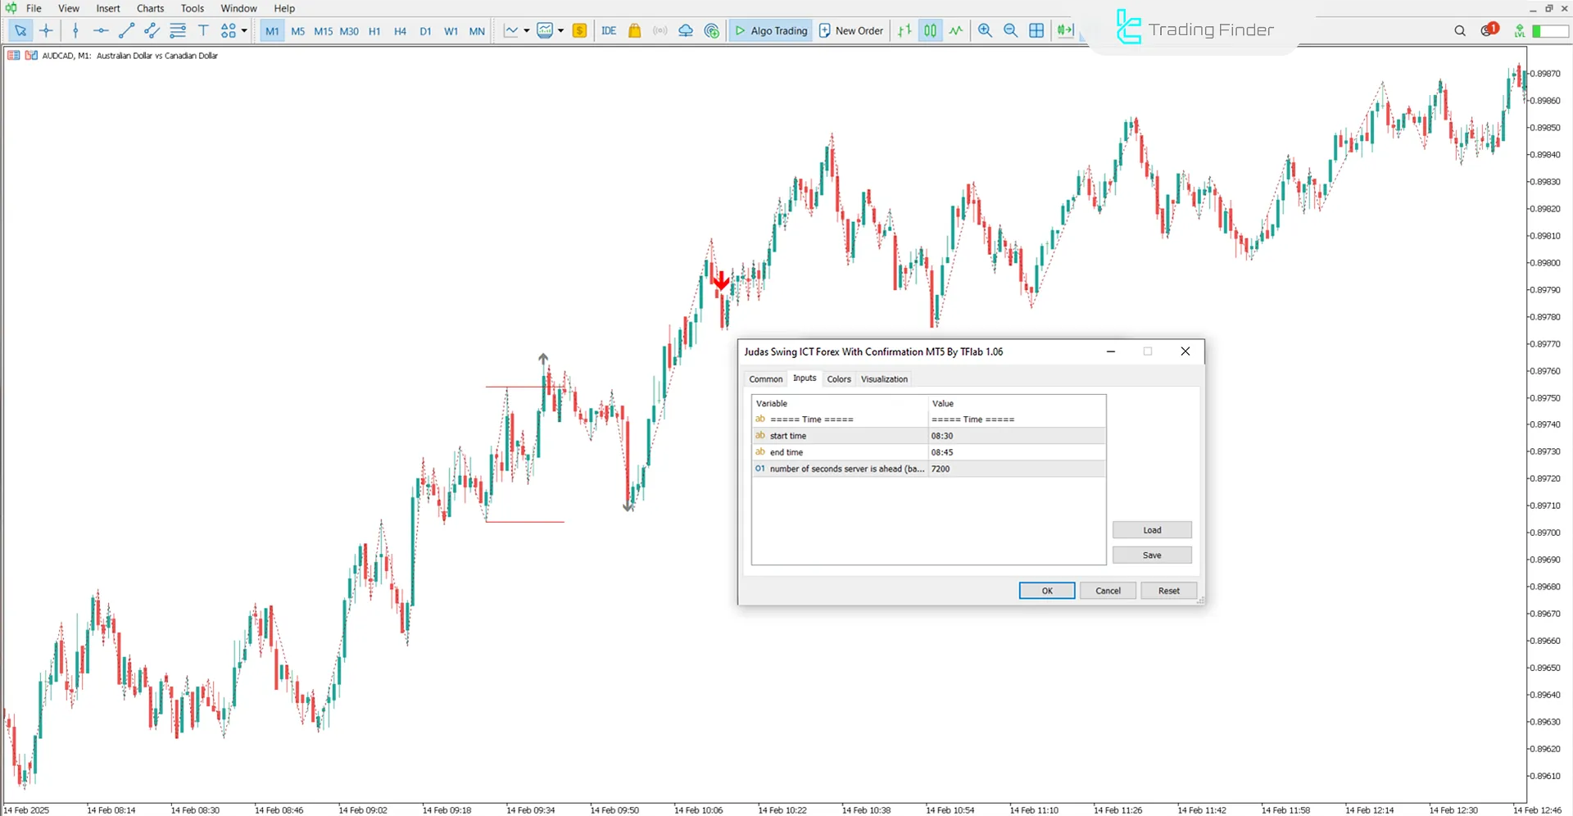1573x816 pixels.
Task: Open the indicators dropdown arrow
Action: [x=560, y=30]
